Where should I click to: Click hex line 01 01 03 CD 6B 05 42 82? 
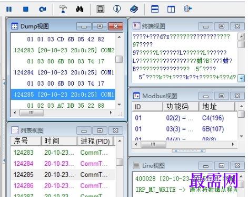point(66,39)
